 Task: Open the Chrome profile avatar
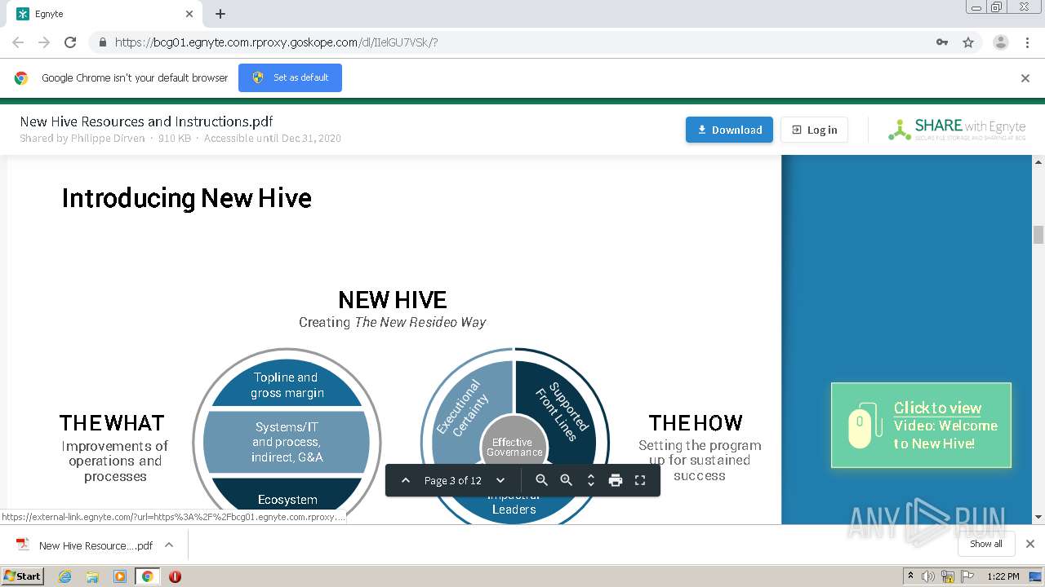point(1000,42)
